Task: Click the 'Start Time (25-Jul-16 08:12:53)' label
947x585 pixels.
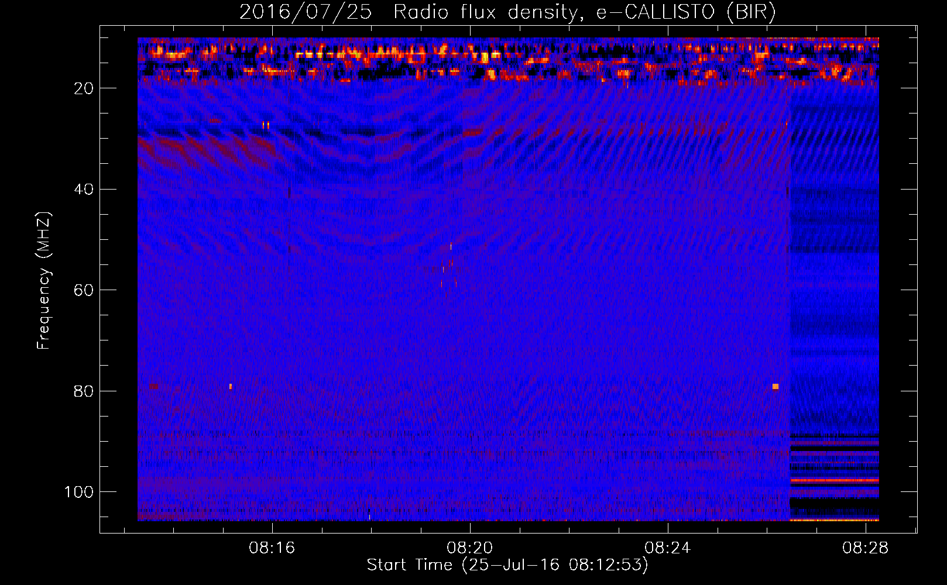Action: click(507, 565)
